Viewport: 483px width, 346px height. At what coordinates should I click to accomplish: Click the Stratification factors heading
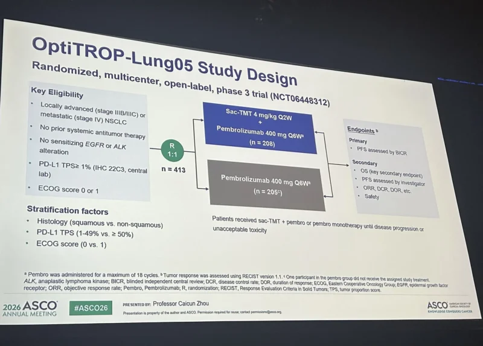(68, 210)
